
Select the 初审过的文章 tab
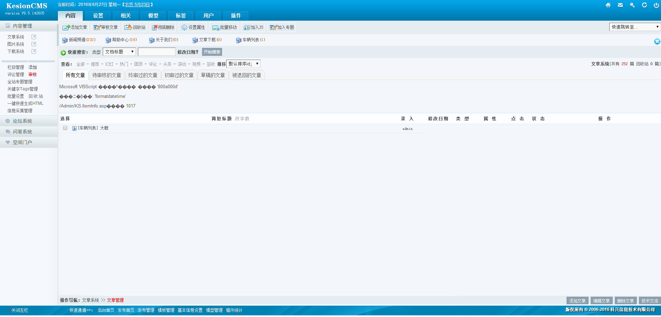(179, 75)
